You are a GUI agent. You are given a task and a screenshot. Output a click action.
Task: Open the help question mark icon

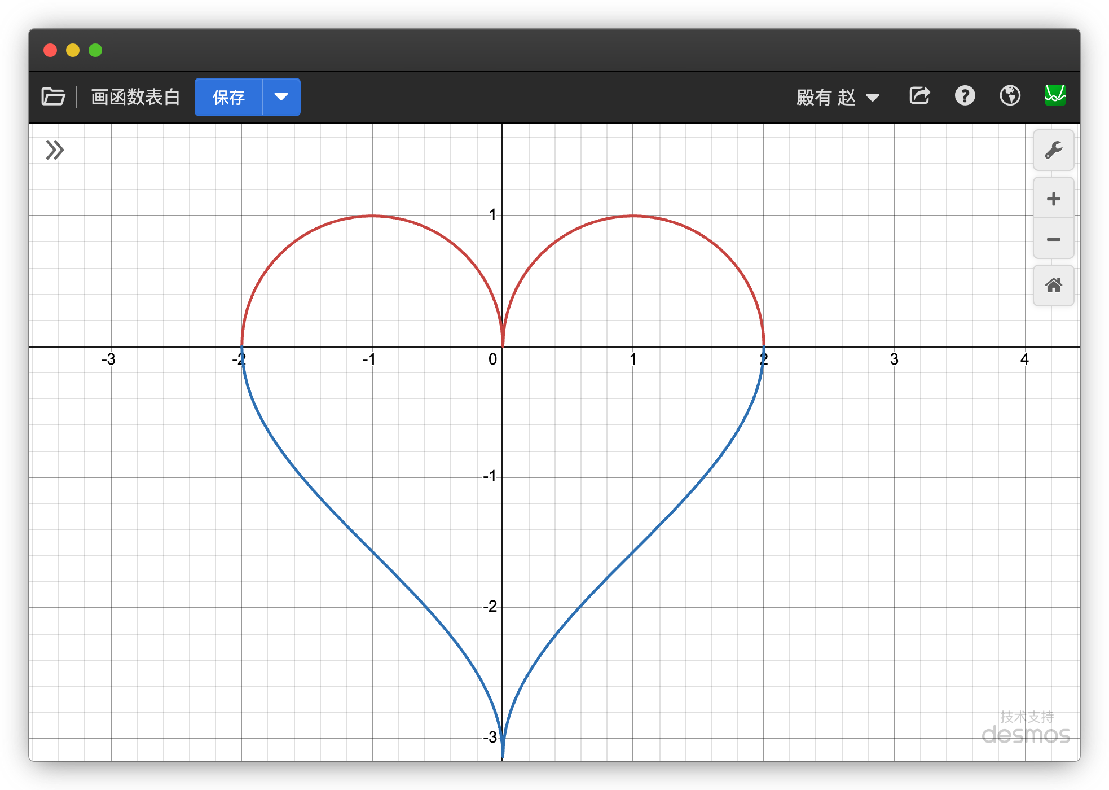click(965, 95)
